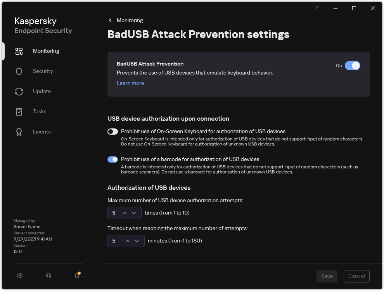Click inside the attempts number field
The image size is (384, 291).
pyautogui.click(x=115, y=213)
